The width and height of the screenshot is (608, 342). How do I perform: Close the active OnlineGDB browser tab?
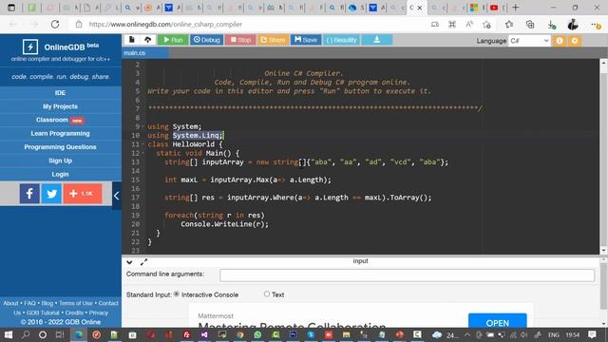point(420,8)
